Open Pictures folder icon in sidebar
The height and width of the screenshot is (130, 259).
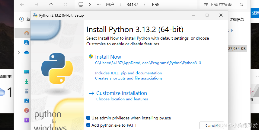(x=27, y=101)
